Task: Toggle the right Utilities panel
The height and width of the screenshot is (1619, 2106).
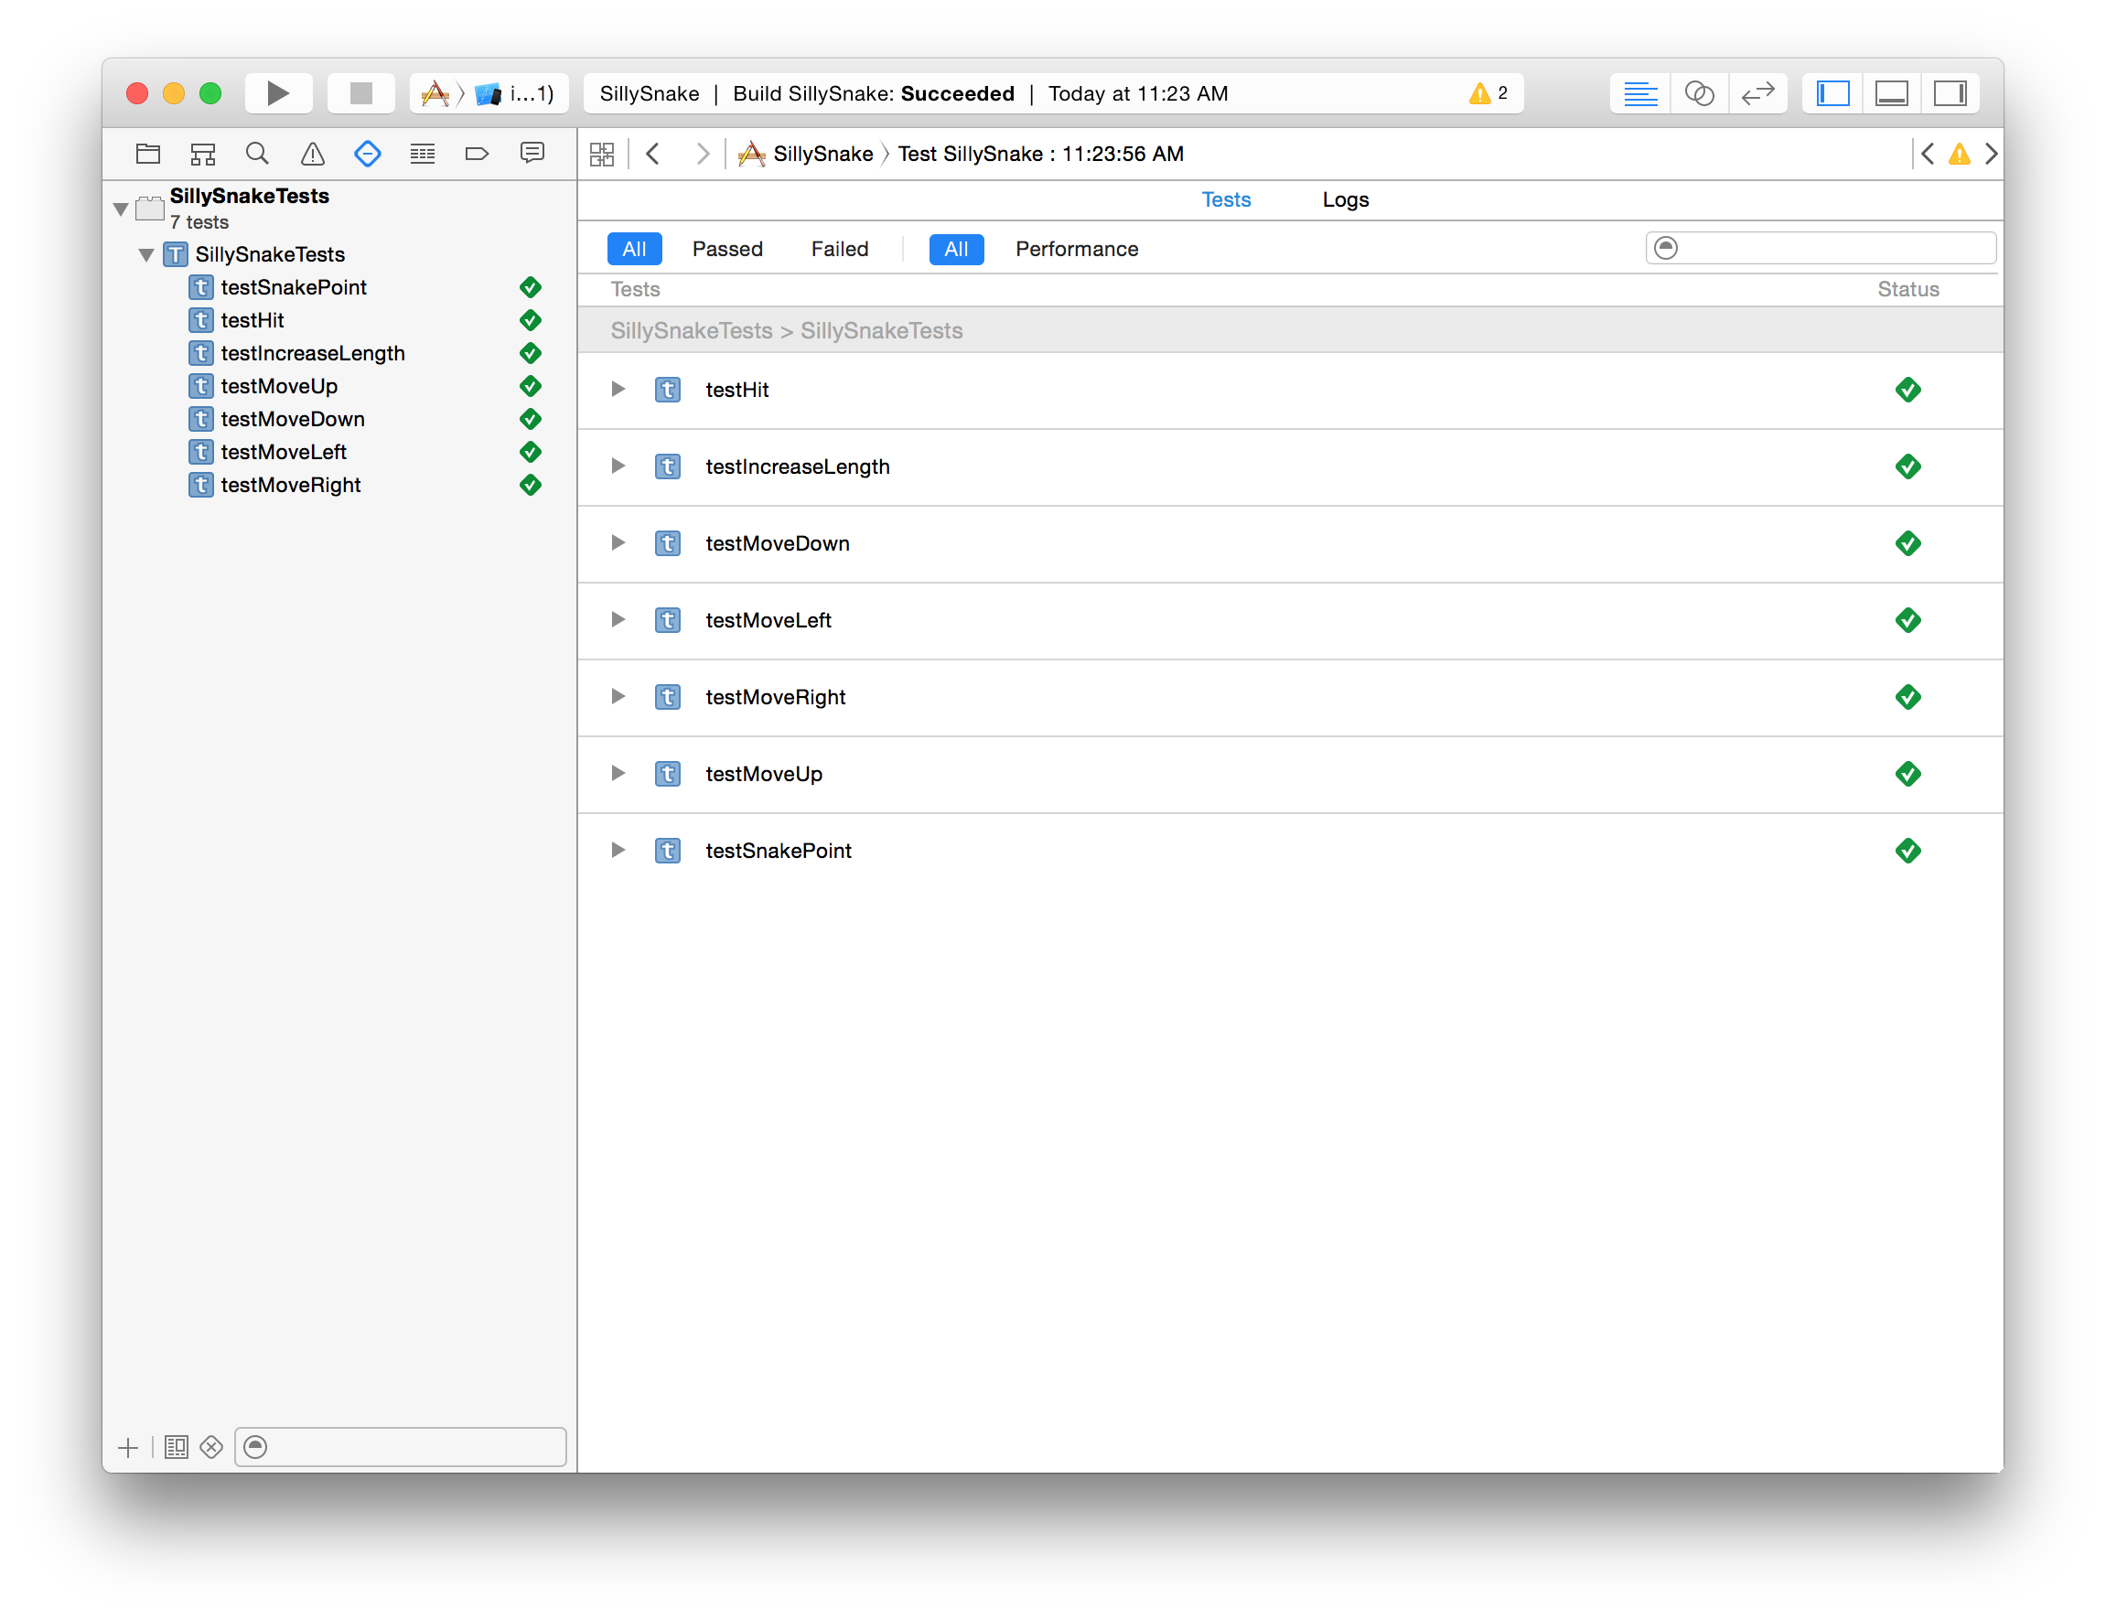Action: tap(1950, 93)
